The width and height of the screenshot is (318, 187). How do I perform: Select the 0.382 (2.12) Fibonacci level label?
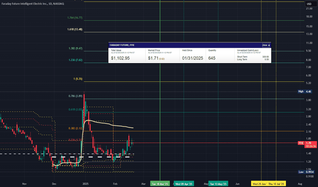click(x=75, y=129)
